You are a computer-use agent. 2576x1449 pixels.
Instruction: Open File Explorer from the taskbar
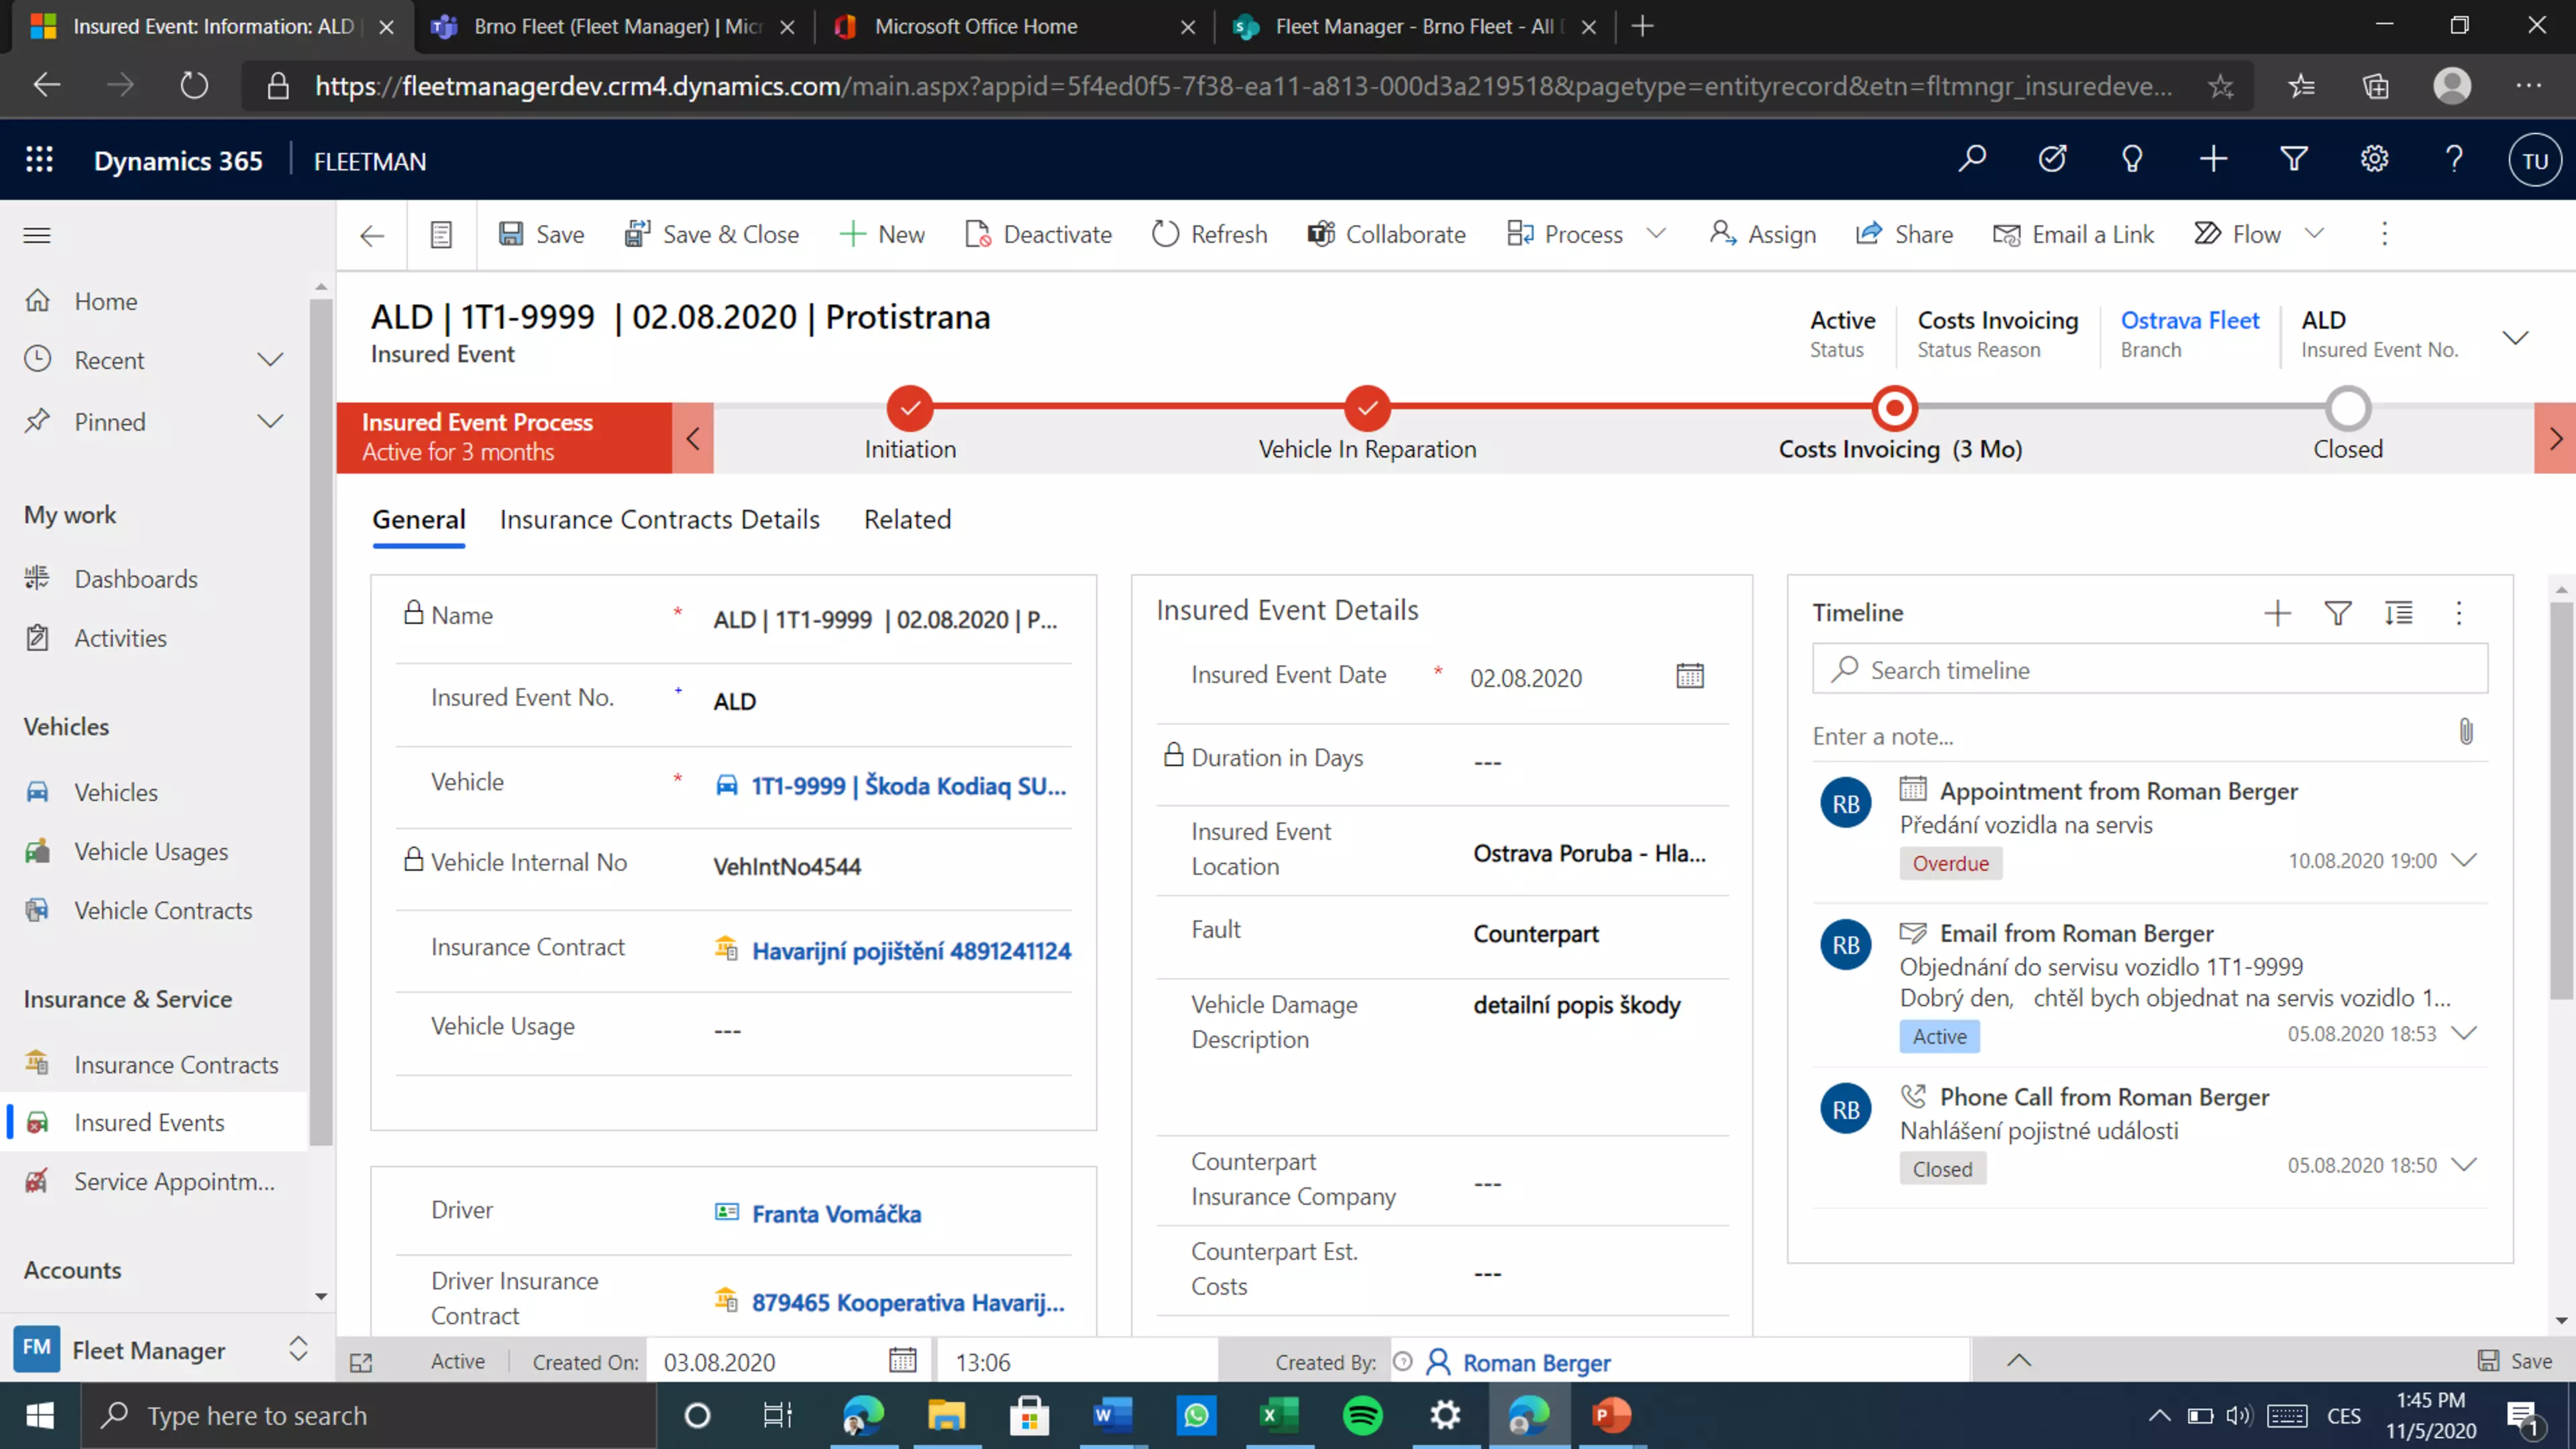click(946, 1415)
